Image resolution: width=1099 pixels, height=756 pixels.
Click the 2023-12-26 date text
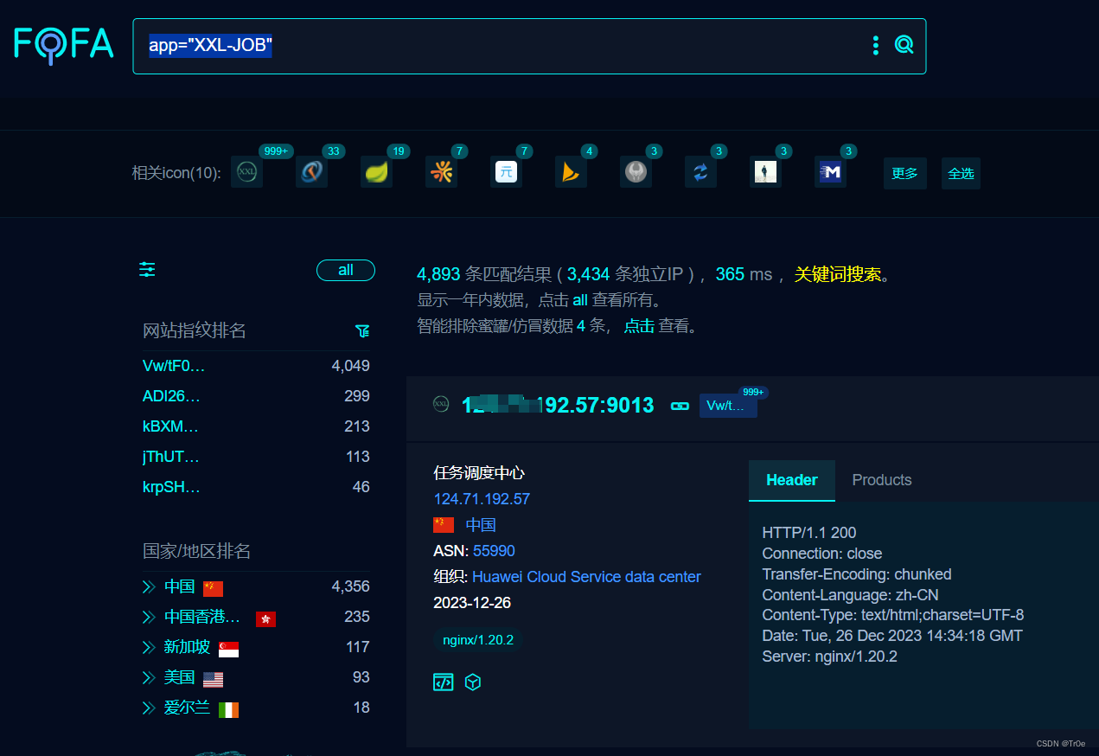472,603
